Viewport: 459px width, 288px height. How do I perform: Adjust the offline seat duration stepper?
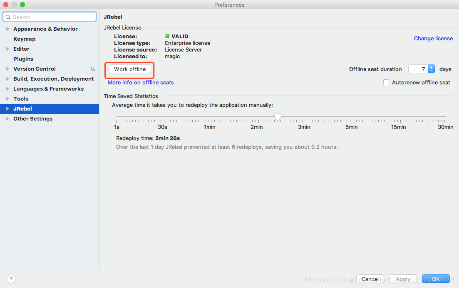tap(431, 69)
